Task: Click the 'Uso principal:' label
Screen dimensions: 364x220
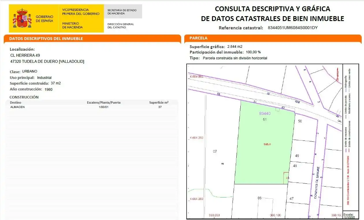Action: 22,77
